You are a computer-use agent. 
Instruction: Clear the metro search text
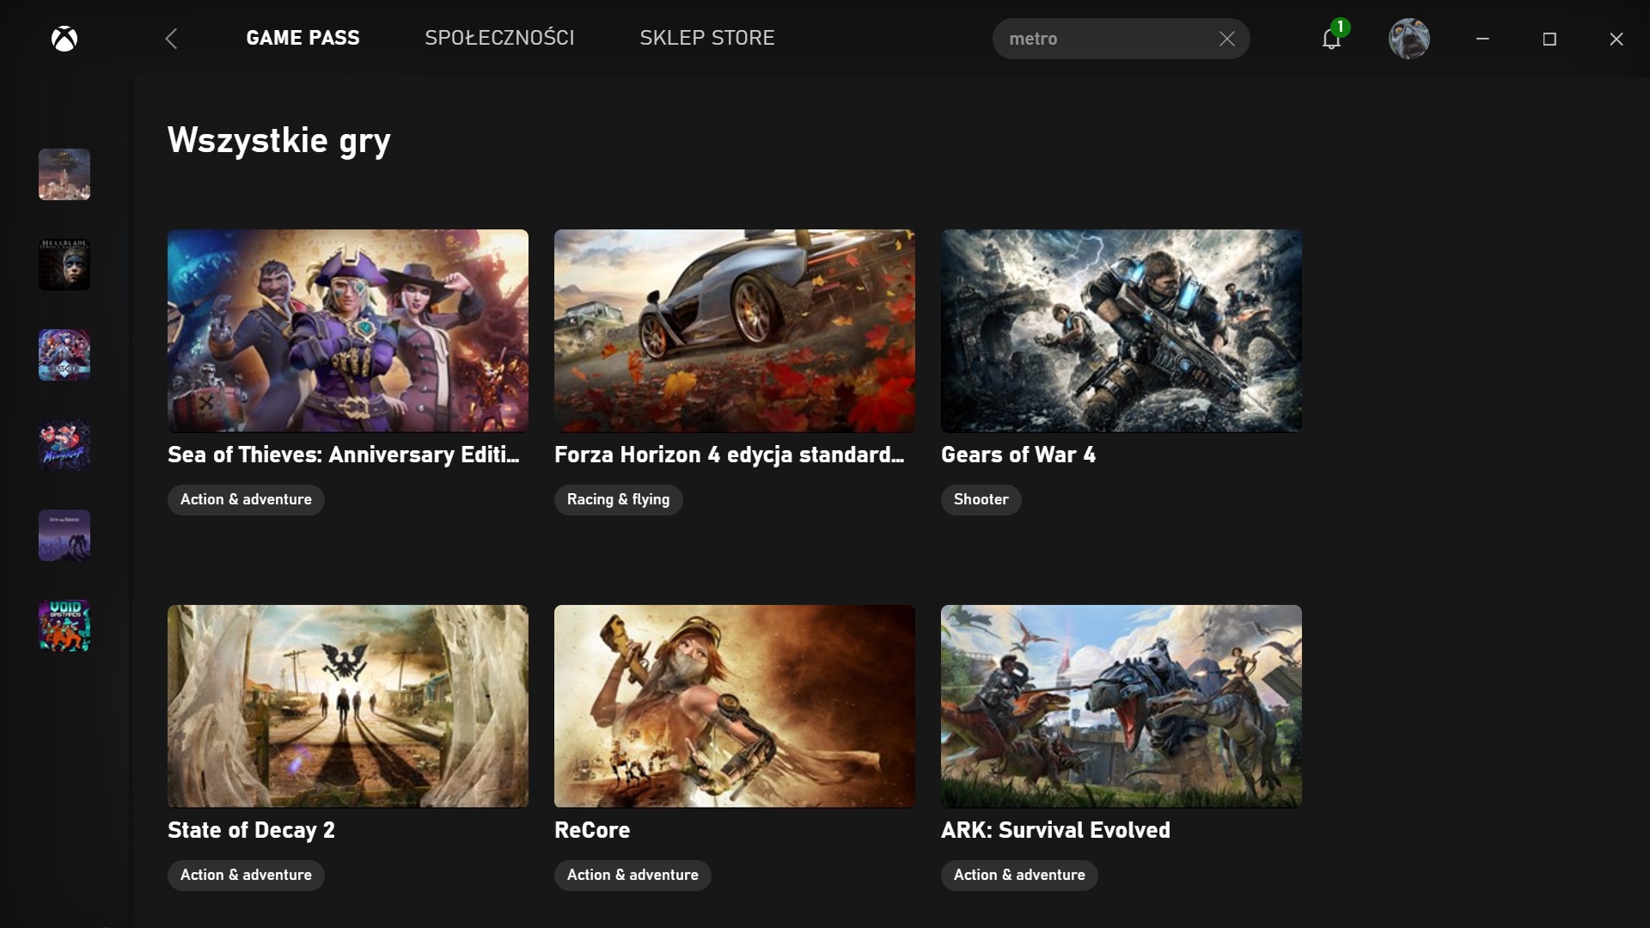(x=1226, y=39)
